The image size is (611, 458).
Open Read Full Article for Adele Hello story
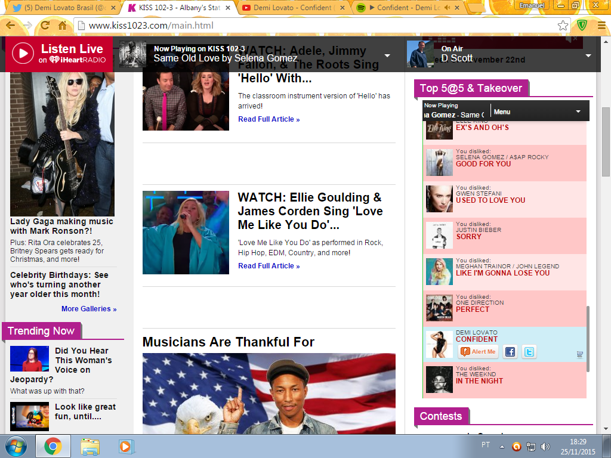(269, 119)
